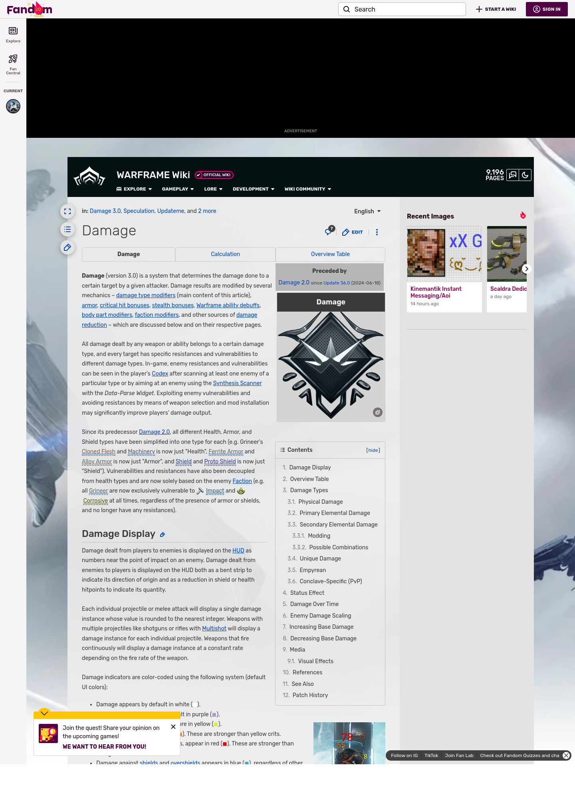Open current wiki avatar in sidebar
Viewport: 575px width, 799px height.
coord(13,106)
